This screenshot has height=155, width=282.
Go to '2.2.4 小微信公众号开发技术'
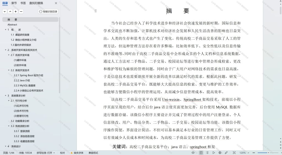click(28, 91)
